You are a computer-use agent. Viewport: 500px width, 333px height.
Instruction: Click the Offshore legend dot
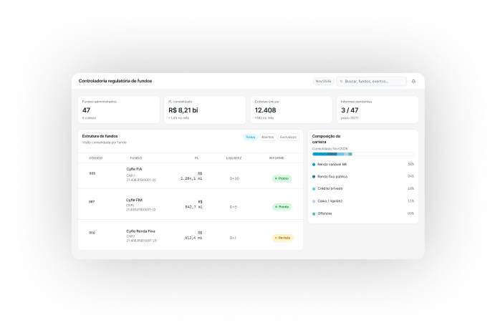pyautogui.click(x=314, y=214)
